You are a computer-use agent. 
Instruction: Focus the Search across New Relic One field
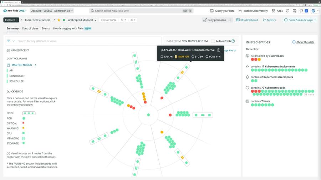tap(141, 11)
